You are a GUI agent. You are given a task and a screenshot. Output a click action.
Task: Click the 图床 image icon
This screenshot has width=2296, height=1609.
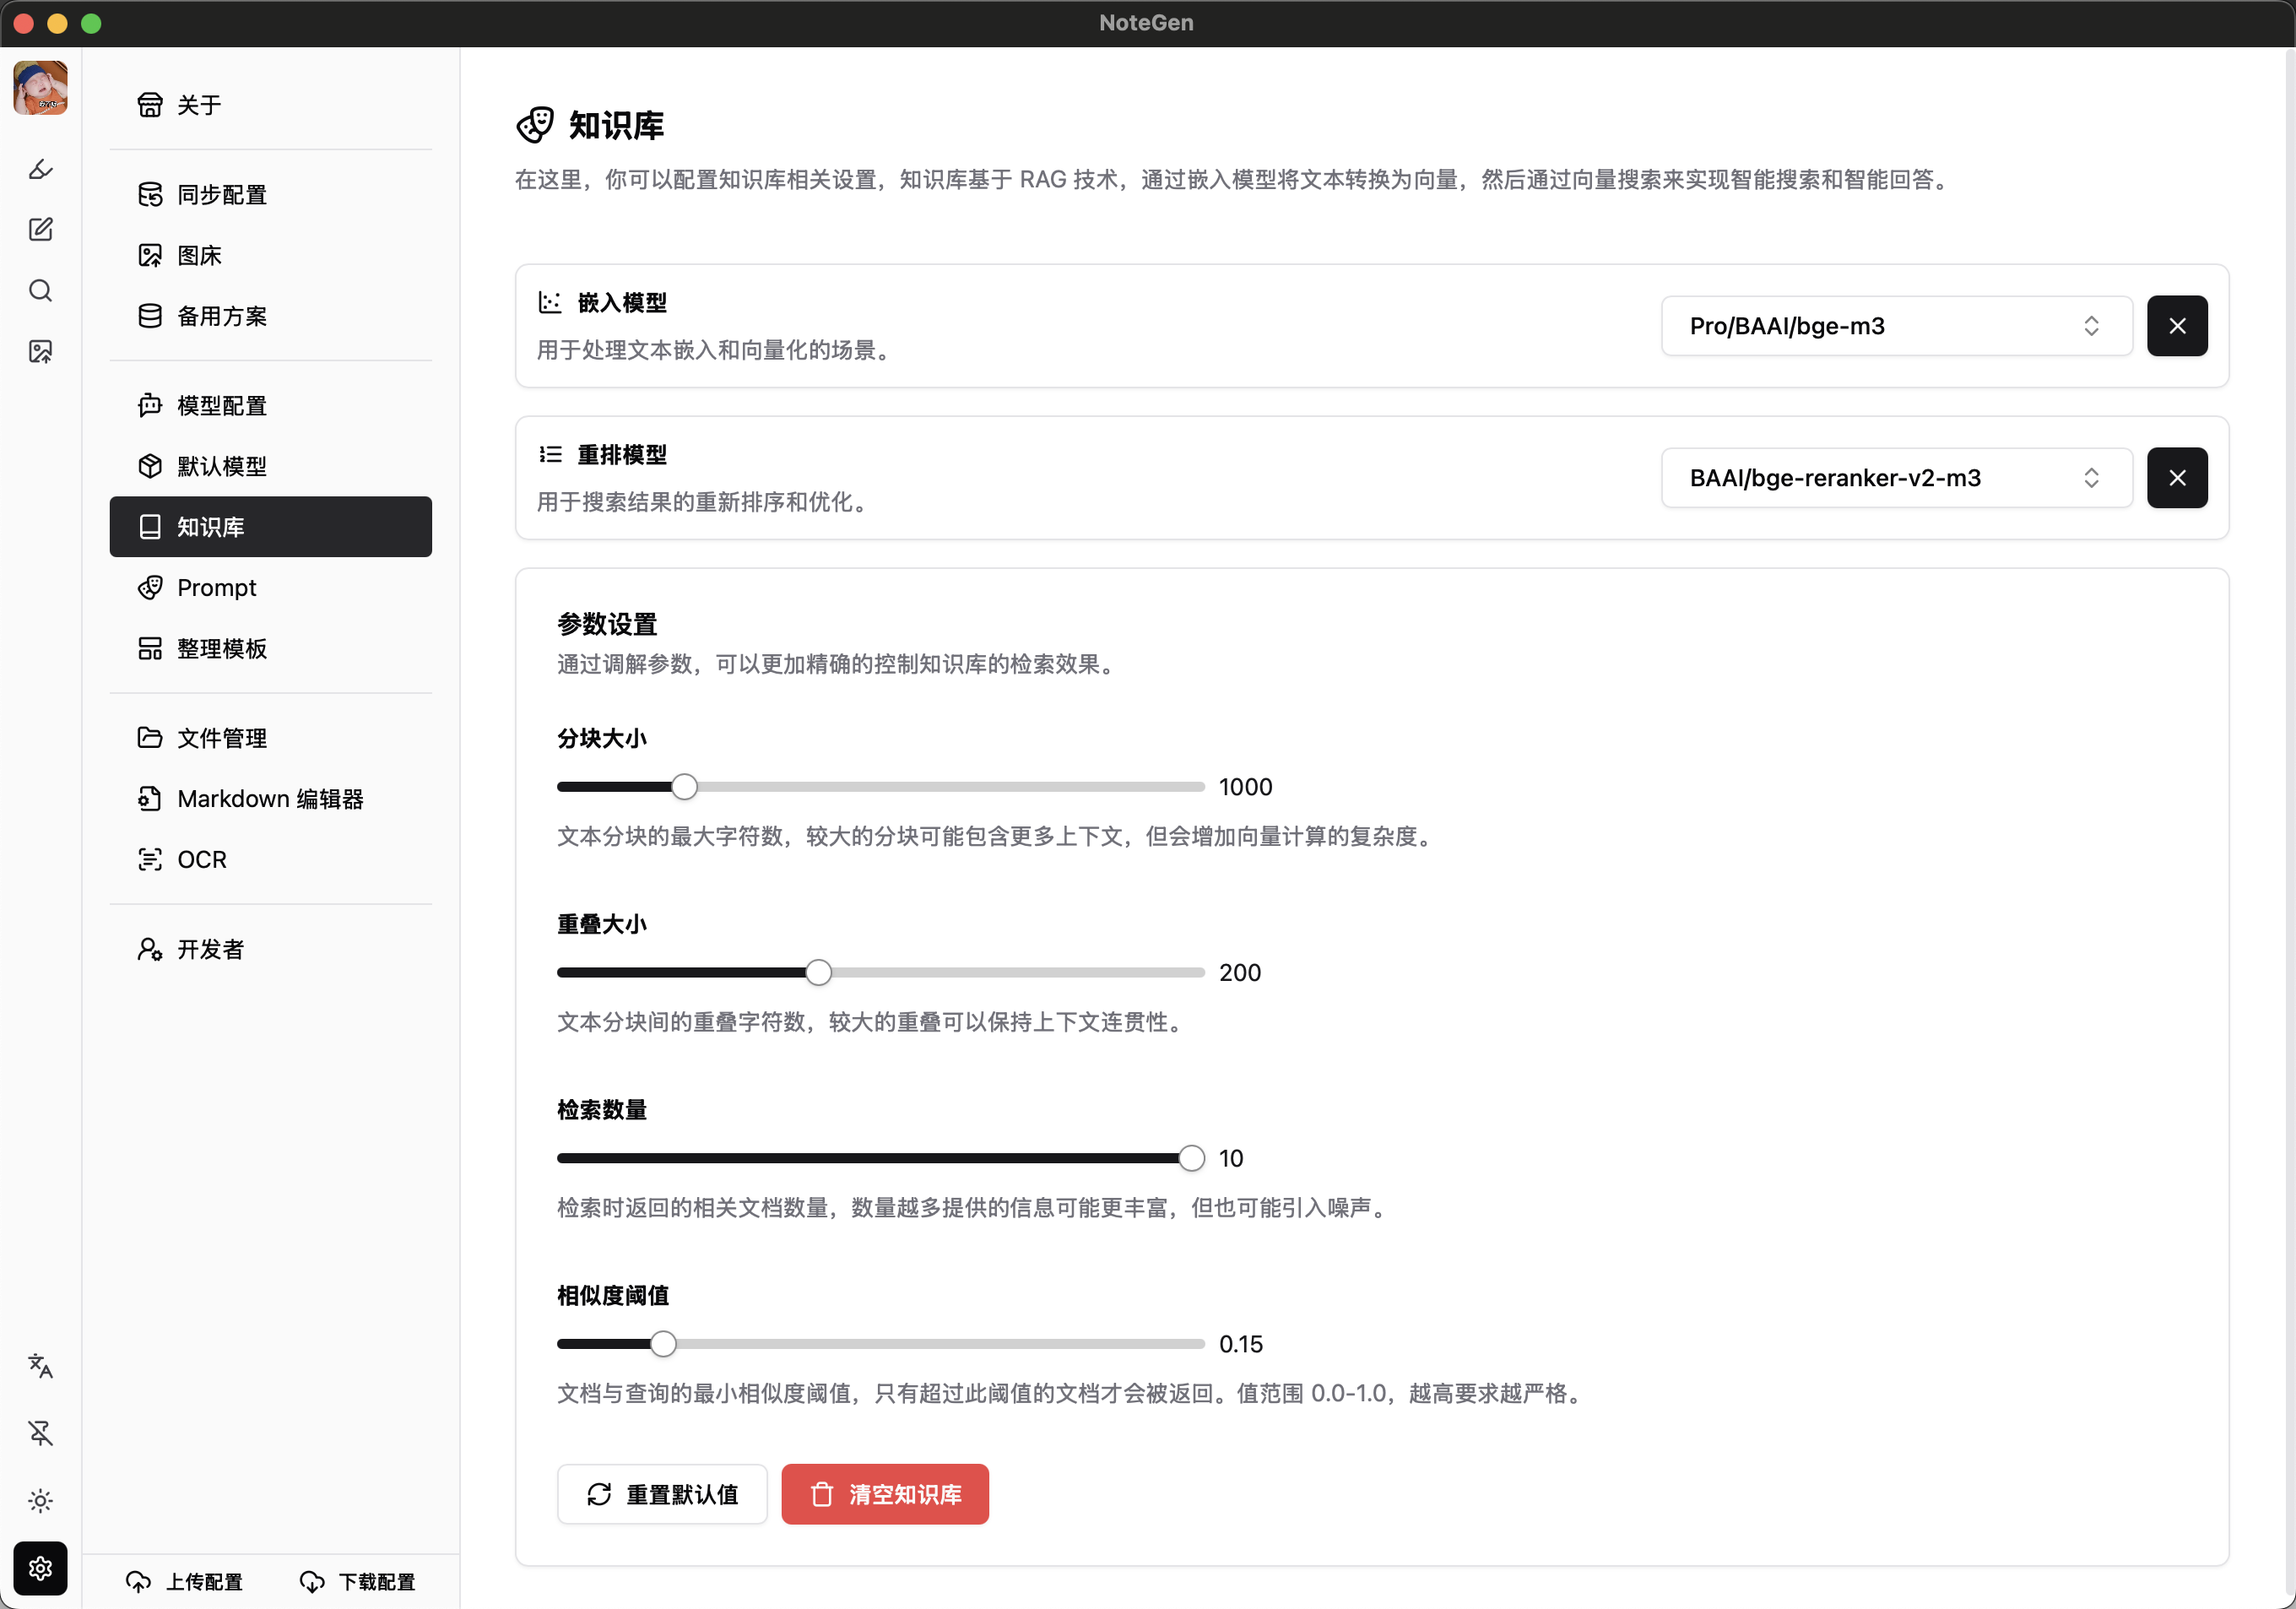tap(150, 255)
